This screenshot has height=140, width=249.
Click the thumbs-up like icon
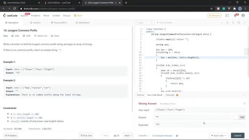[x=12, y=36]
